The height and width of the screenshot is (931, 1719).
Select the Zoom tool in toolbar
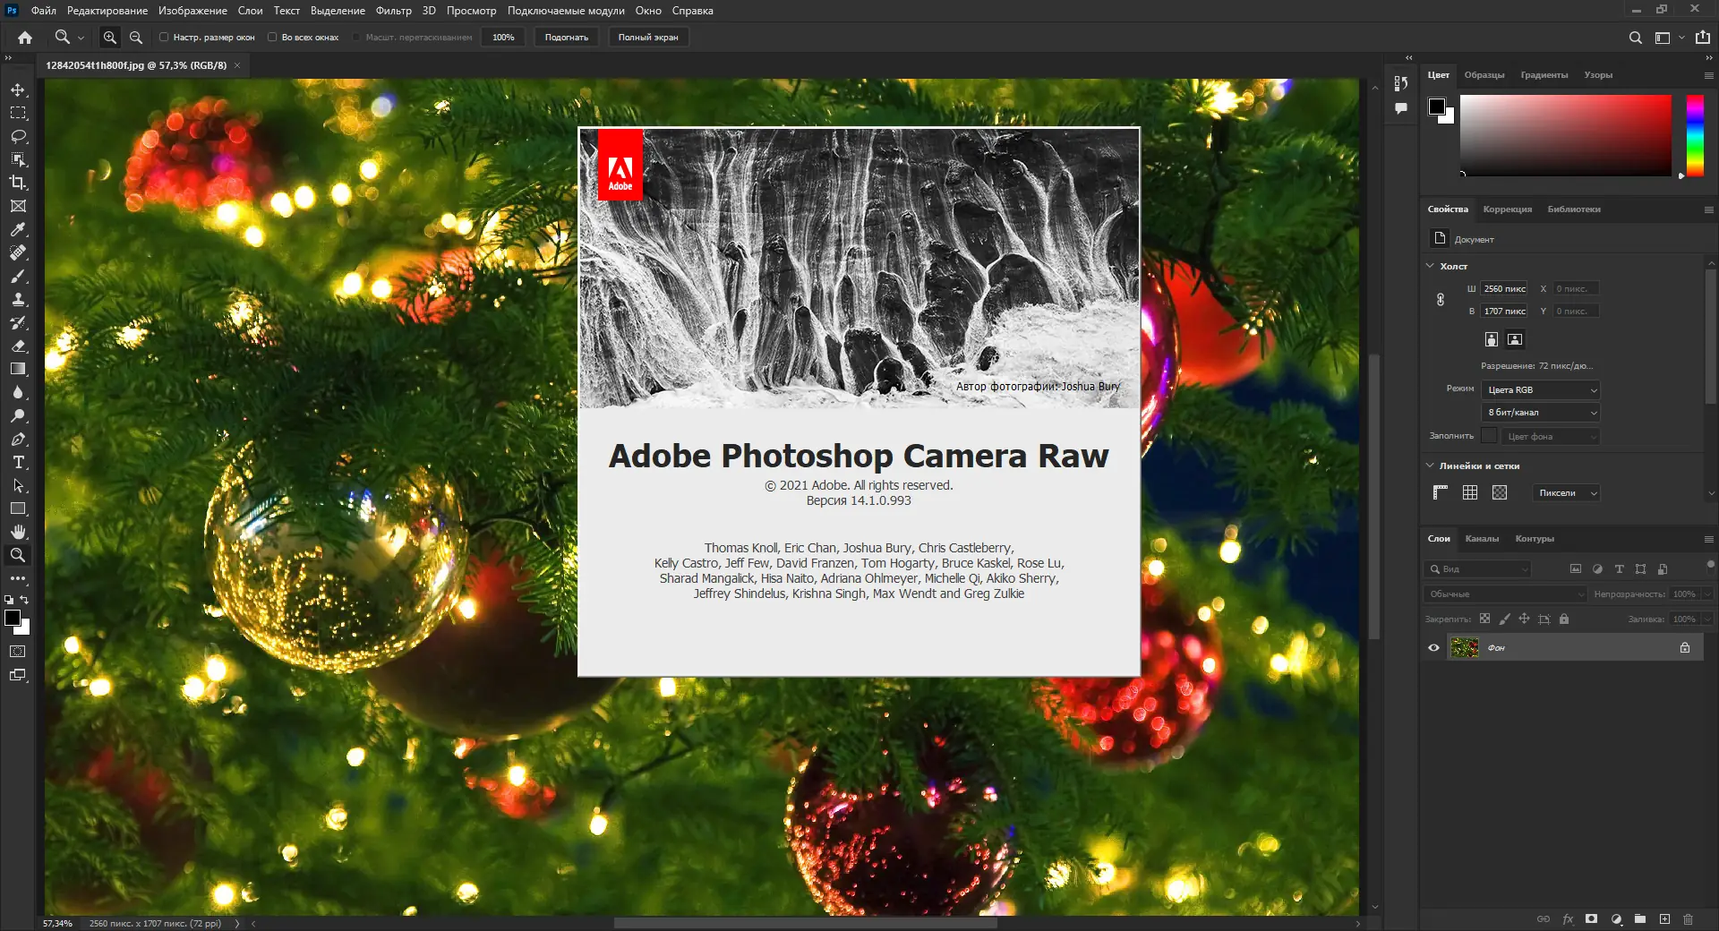click(x=18, y=555)
